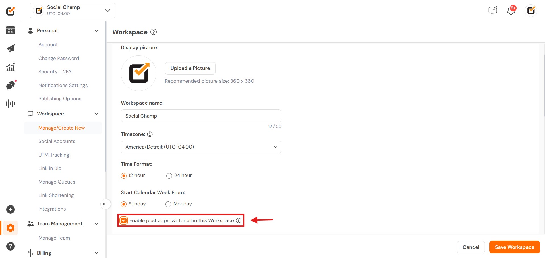
Task: Click the listening sound wave icon
Action: [x=11, y=104]
